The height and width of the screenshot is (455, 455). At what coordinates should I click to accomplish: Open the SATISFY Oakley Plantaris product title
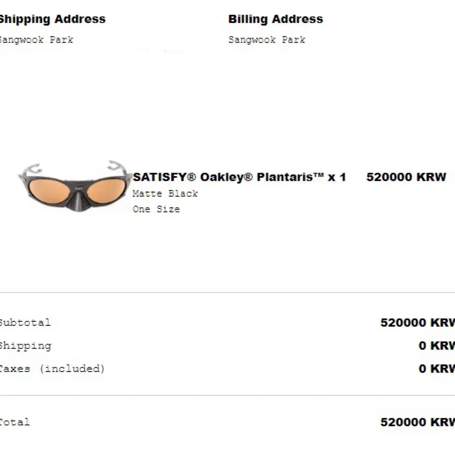pos(240,177)
